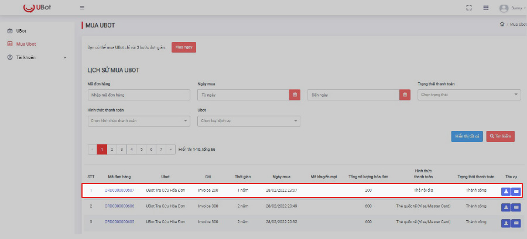Go to pagination page 3
Screen dimensions: 527x239
122,150
